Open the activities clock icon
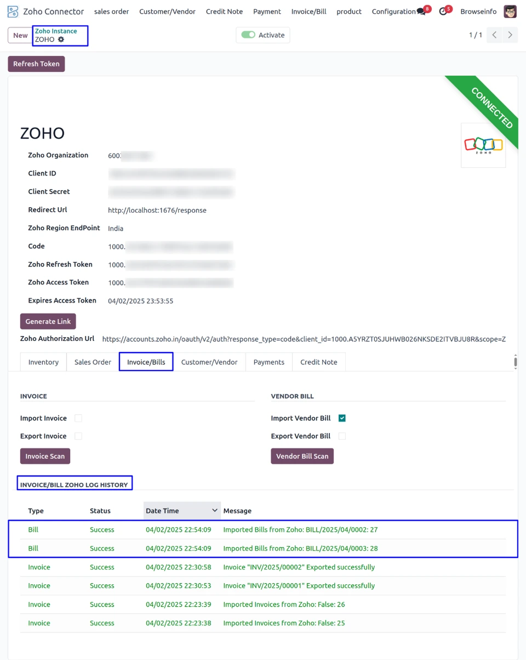526x660 pixels. coord(443,12)
